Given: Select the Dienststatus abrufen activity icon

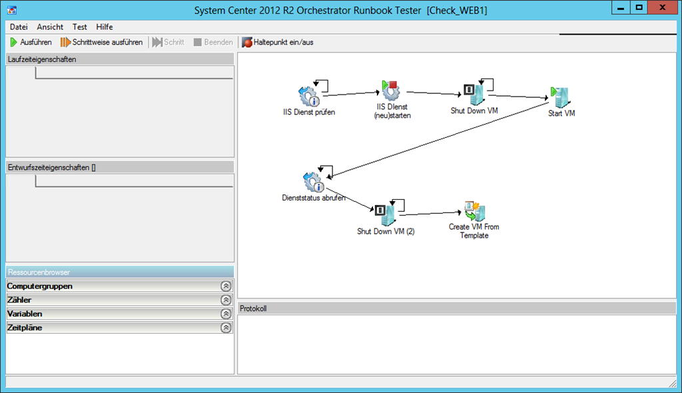Looking at the screenshot, I should [x=314, y=182].
